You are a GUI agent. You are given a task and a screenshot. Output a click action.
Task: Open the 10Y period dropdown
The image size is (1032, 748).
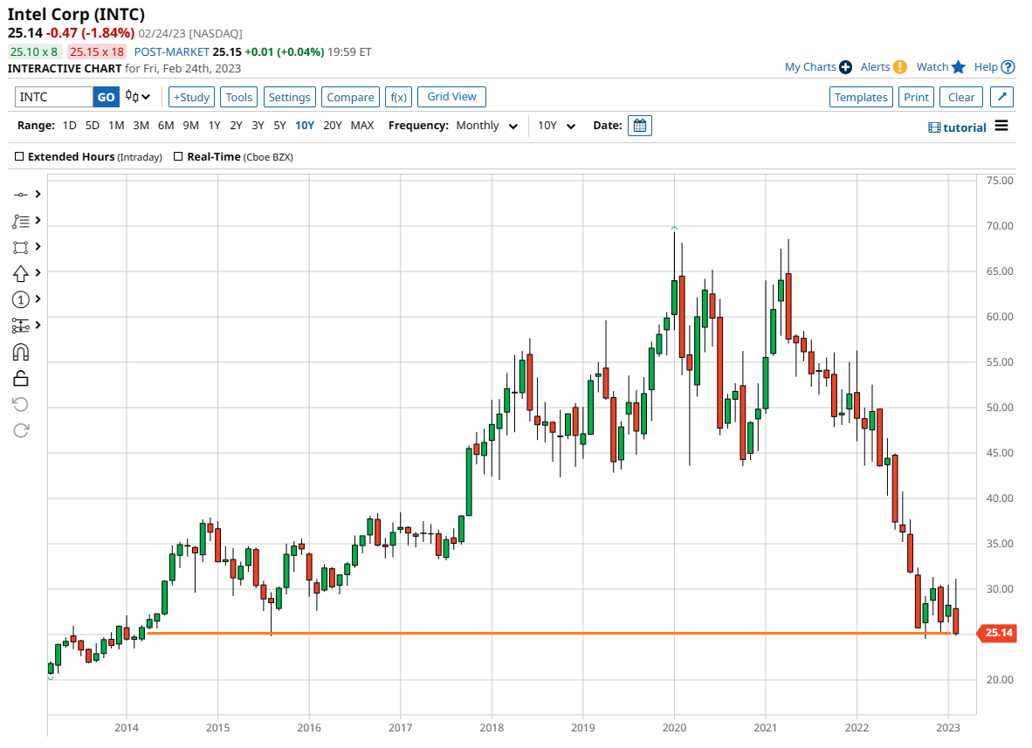point(557,126)
